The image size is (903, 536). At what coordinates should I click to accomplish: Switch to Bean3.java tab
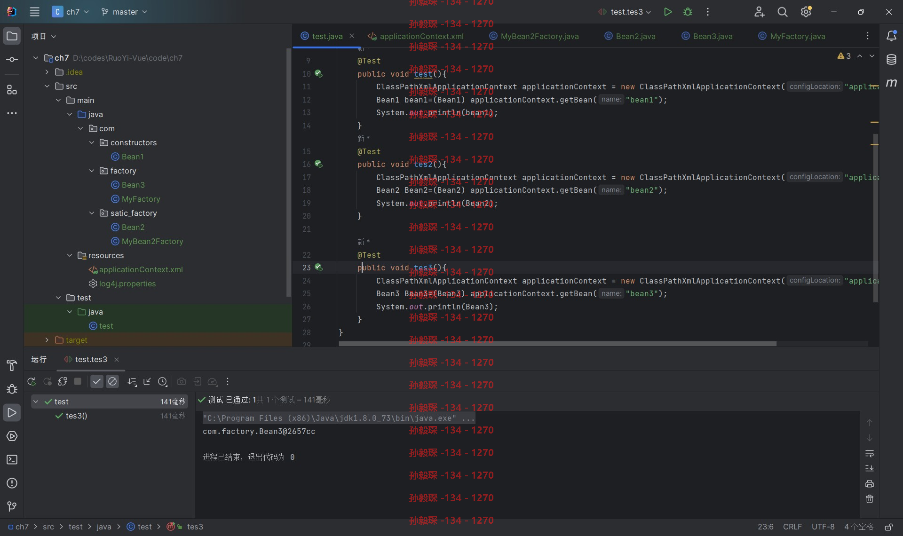tap(707, 36)
